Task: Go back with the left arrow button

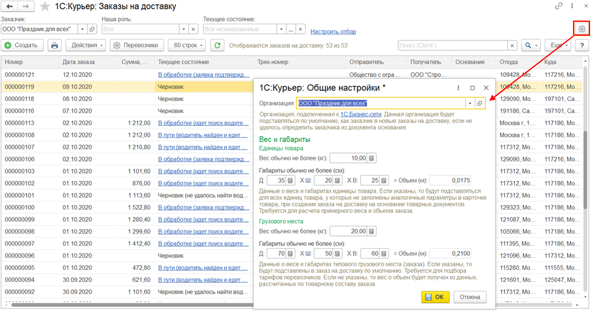Action: (10, 7)
